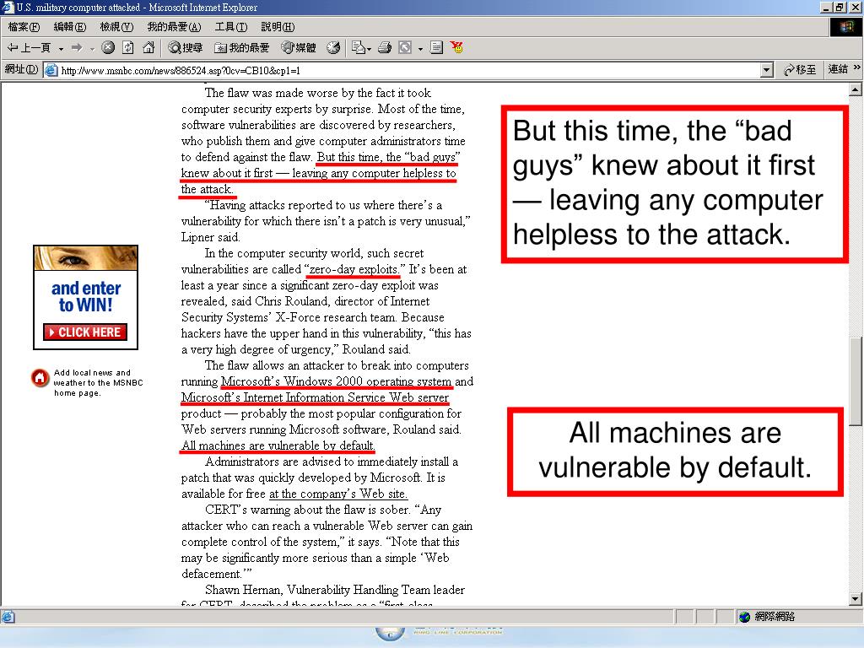Image resolution: width=864 pixels, height=648 pixels.
Task: Expand the mail icon dropdown arrow
Action: 369,48
